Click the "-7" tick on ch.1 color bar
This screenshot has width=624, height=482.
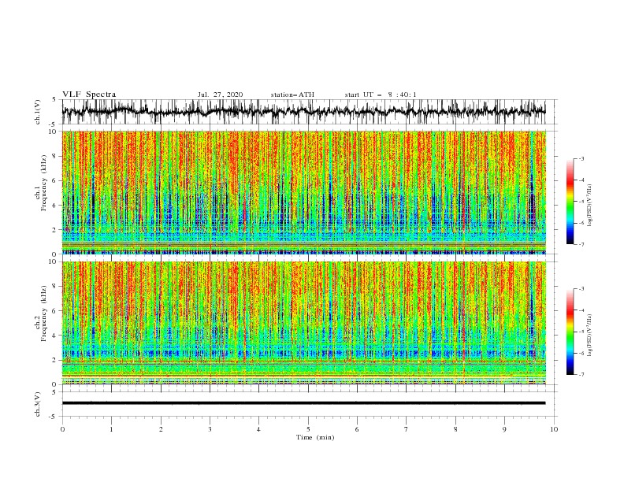(581, 244)
